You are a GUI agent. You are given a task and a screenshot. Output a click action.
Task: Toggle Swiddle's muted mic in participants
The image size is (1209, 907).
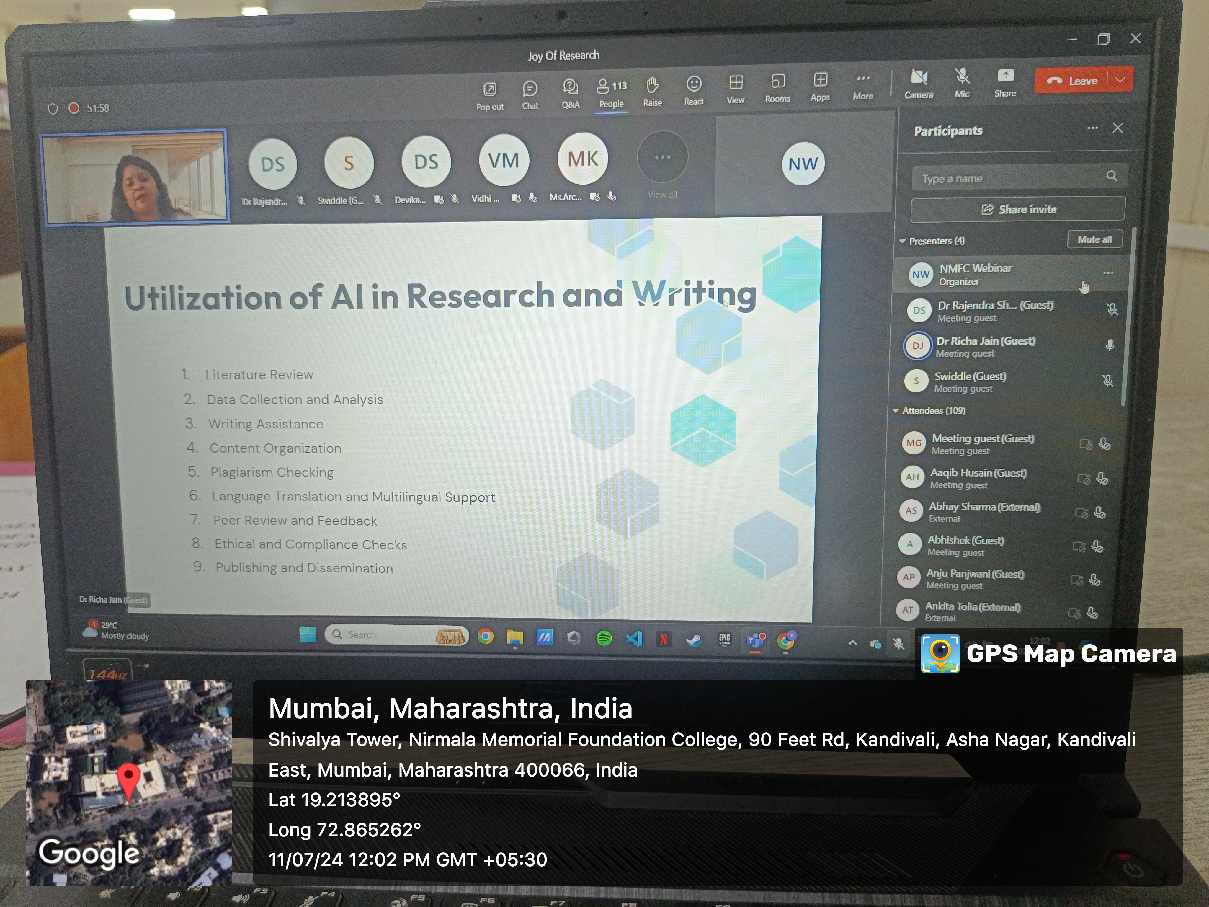(1107, 381)
